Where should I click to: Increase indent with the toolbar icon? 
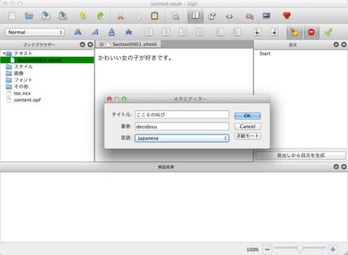[274, 32]
